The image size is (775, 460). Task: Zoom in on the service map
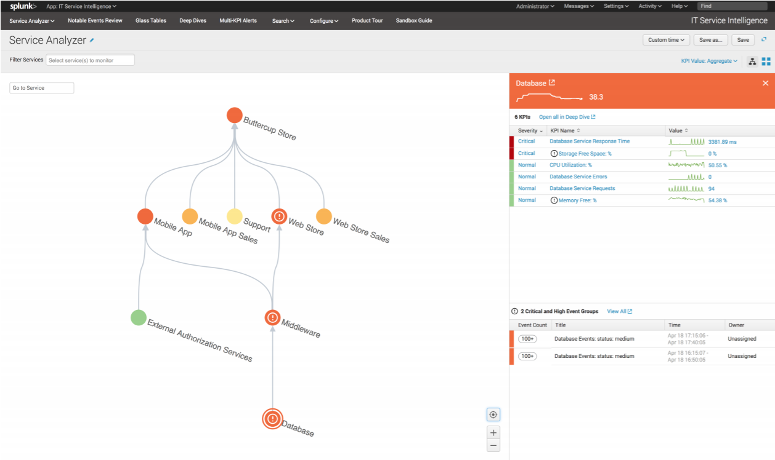coord(493,432)
